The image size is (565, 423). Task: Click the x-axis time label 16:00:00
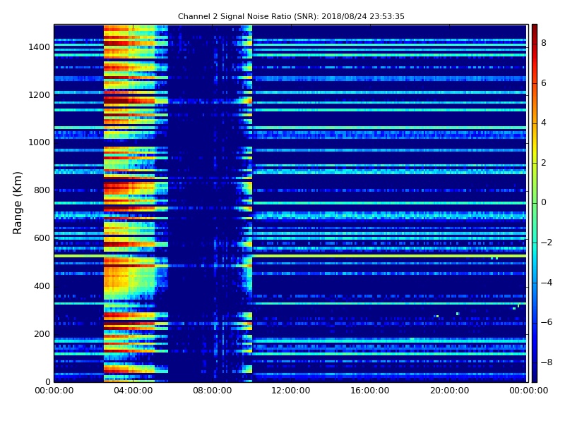pyautogui.click(x=370, y=391)
